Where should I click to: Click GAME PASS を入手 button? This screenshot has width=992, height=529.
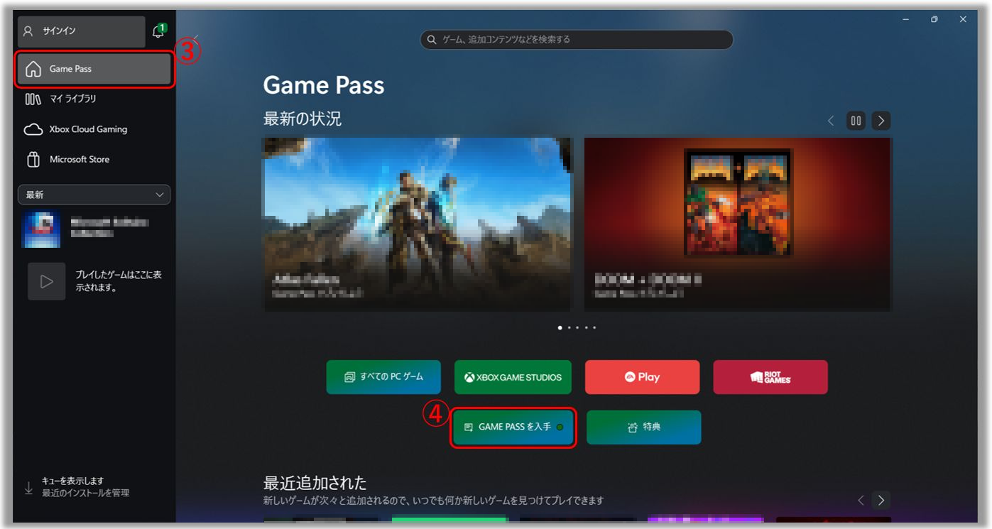pos(513,427)
